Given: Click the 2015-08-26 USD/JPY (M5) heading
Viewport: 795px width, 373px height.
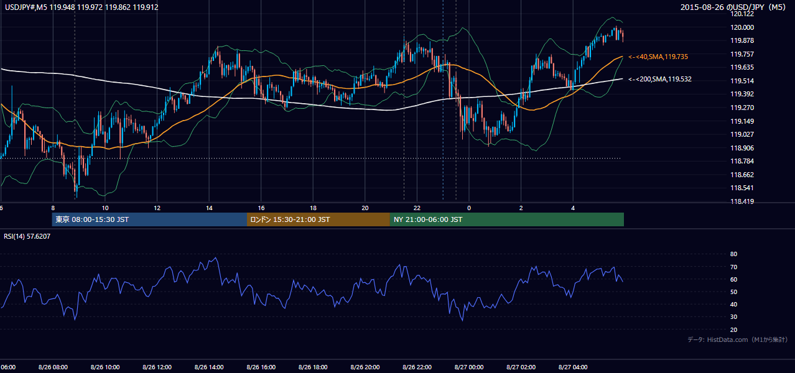Looking at the screenshot, I should coord(734,7).
